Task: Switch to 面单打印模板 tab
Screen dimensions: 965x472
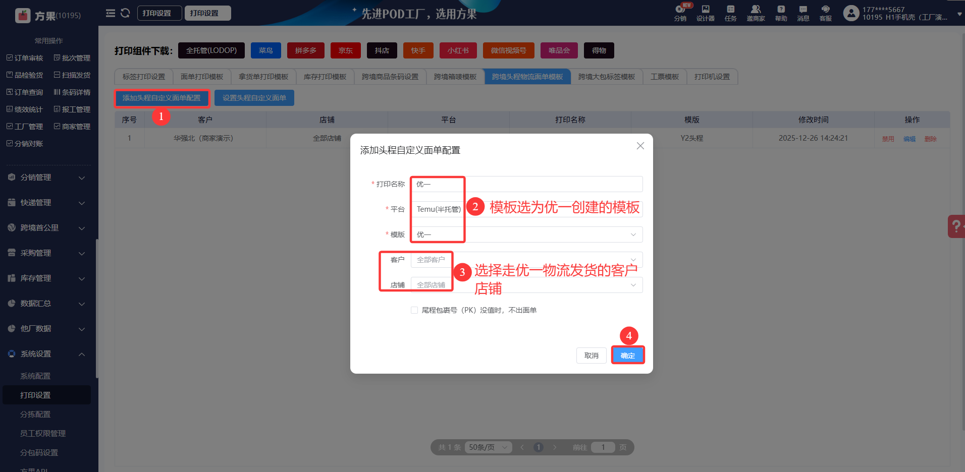Action: click(202, 77)
